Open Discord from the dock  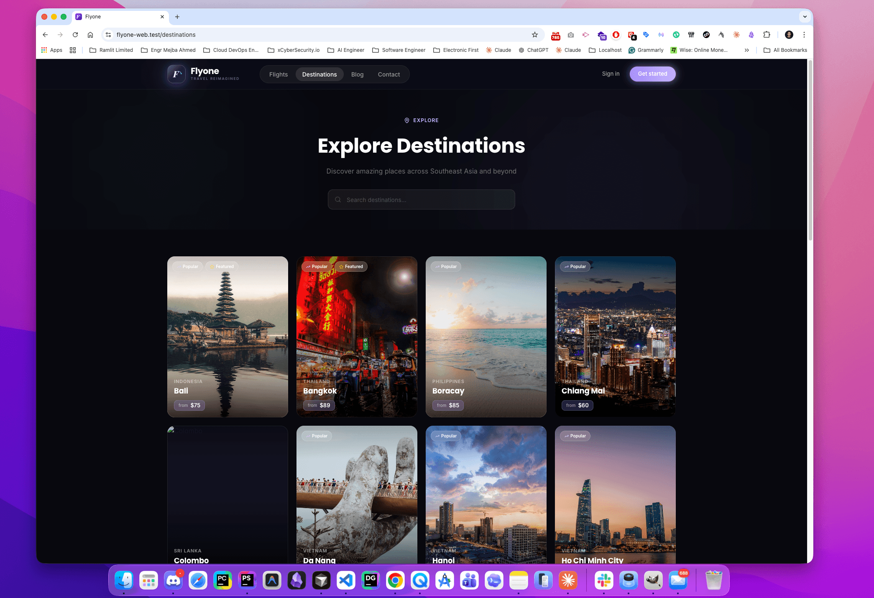(x=173, y=580)
